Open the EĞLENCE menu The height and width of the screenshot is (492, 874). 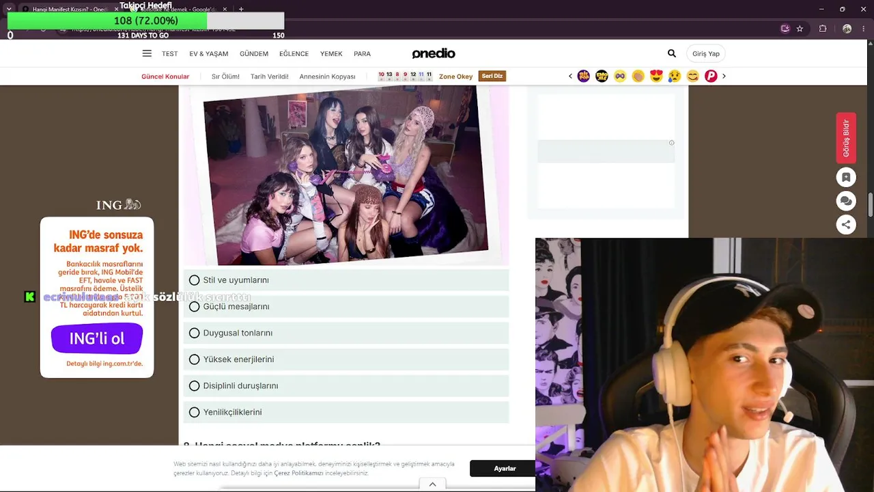(294, 54)
